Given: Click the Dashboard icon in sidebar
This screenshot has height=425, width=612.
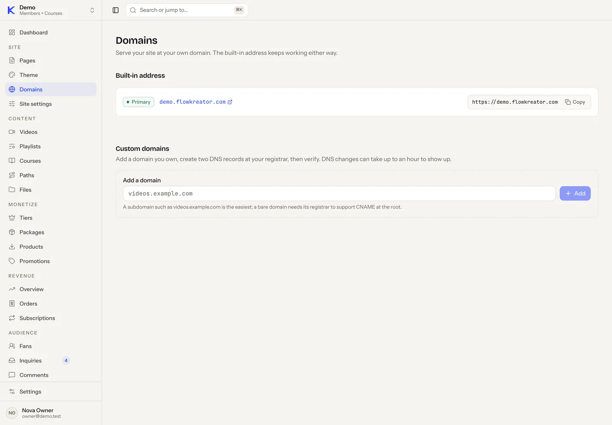Looking at the screenshot, I should (12, 32).
